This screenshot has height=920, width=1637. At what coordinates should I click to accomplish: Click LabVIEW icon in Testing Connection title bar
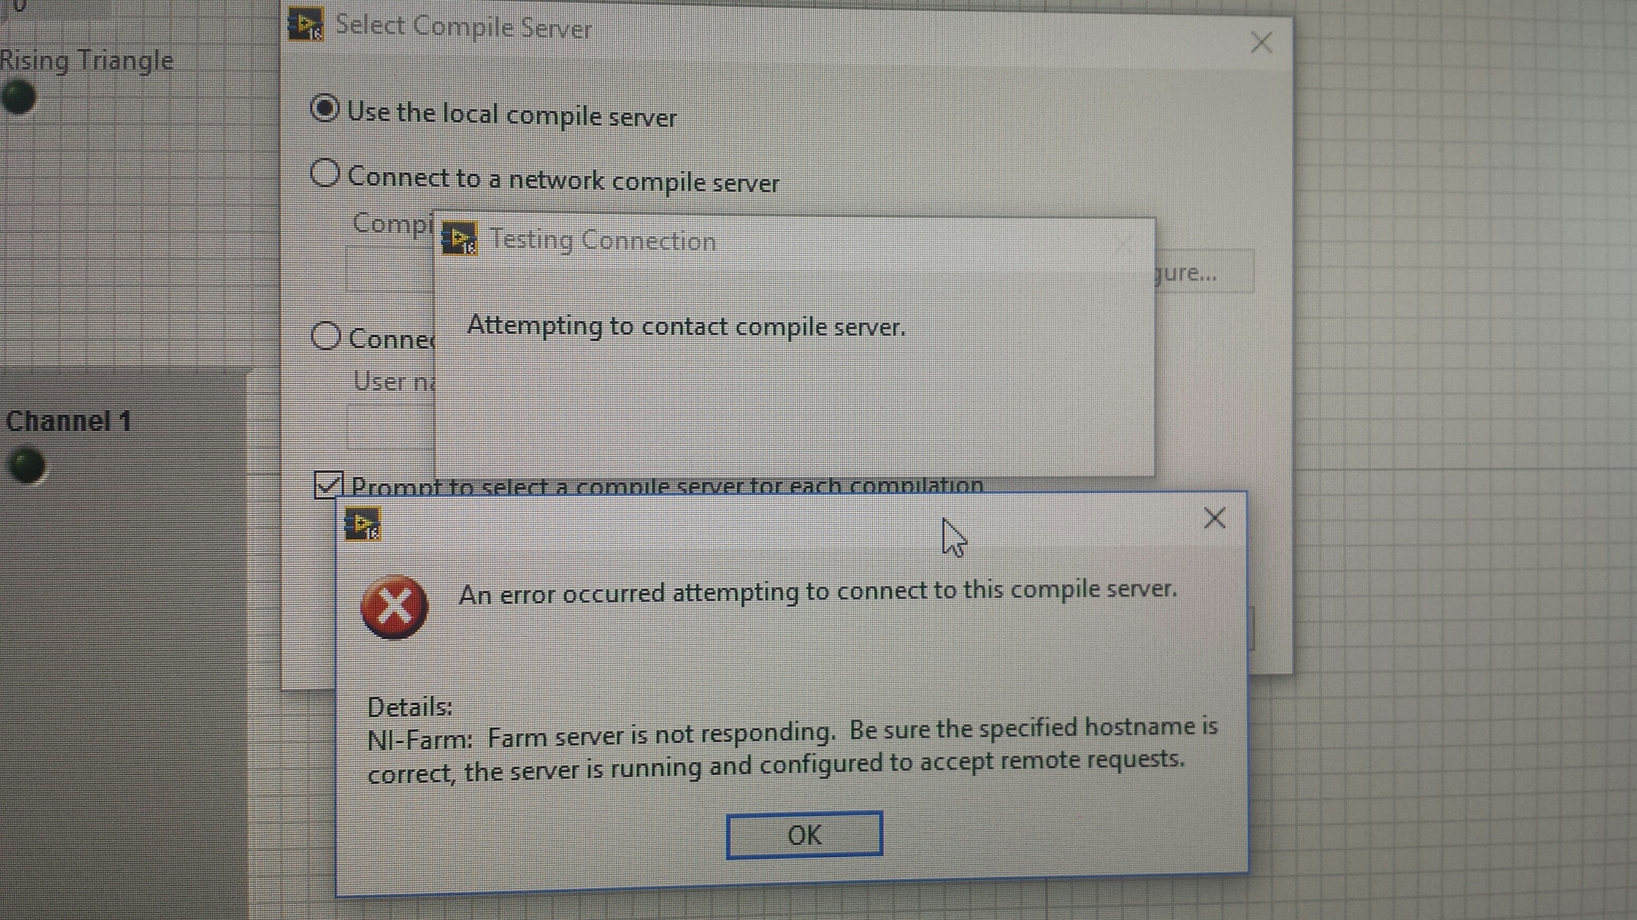[459, 239]
